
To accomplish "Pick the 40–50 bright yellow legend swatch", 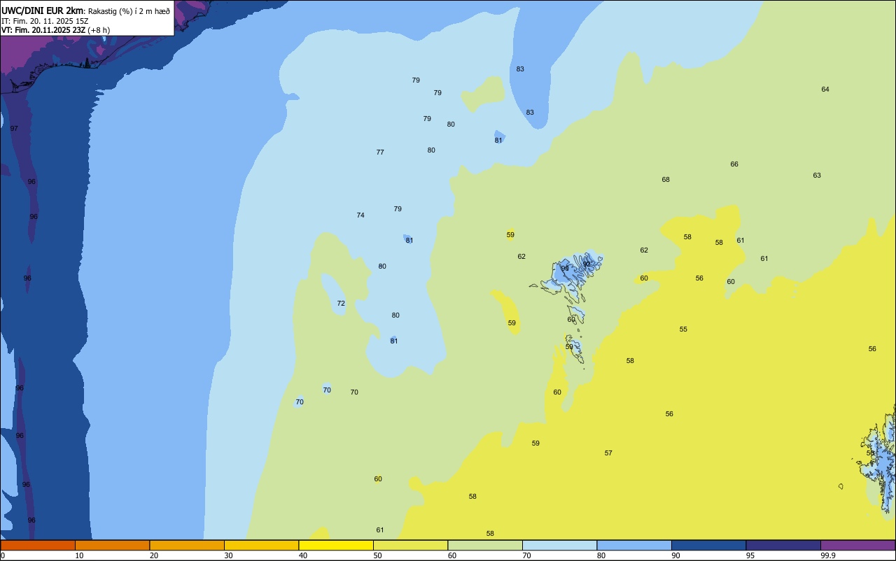I will coord(336,545).
